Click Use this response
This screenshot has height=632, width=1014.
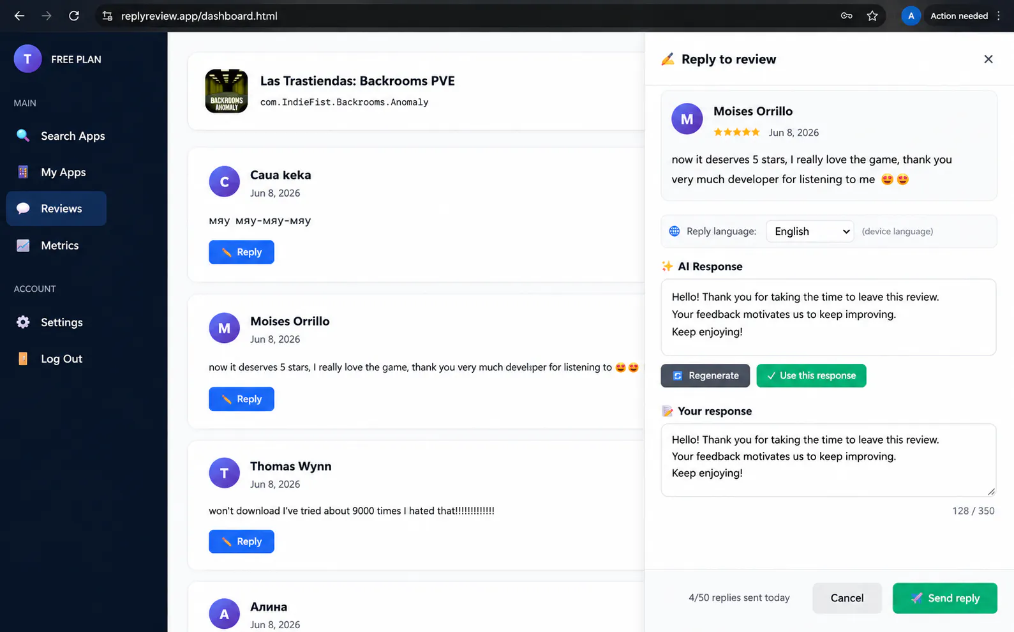[811, 375]
